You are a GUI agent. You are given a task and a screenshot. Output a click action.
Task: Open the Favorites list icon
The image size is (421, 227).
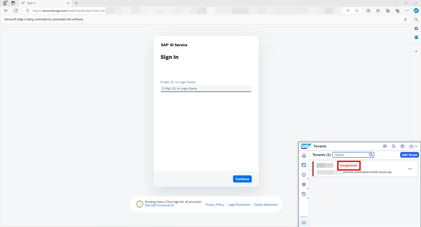(378, 11)
